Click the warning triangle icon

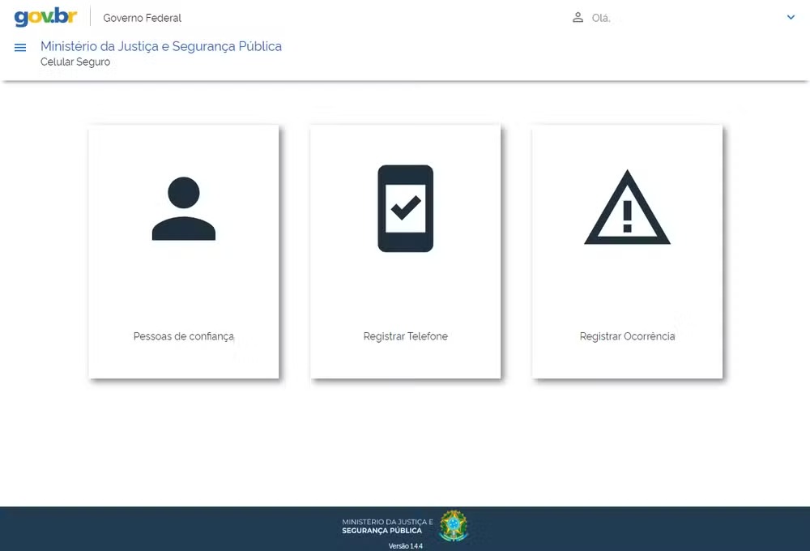click(627, 208)
